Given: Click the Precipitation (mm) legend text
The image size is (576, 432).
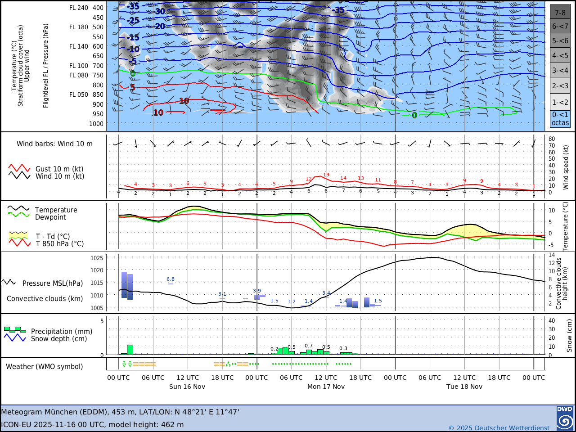Looking at the screenshot, I should 62,331.
